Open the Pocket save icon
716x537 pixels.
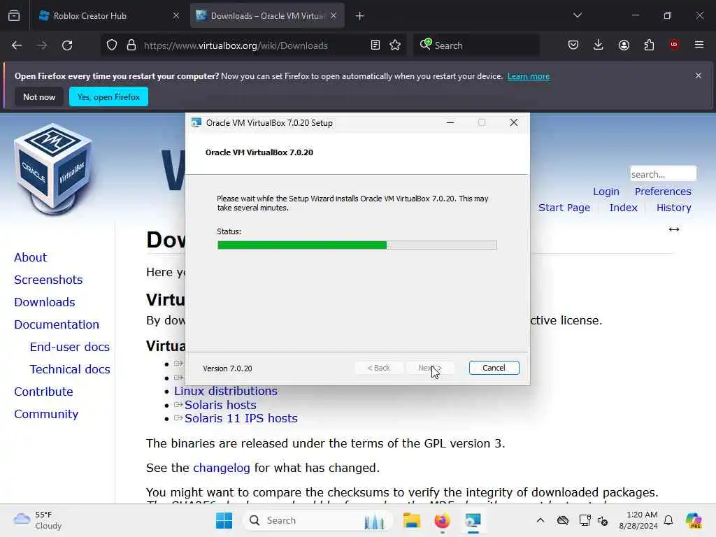[x=573, y=45]
